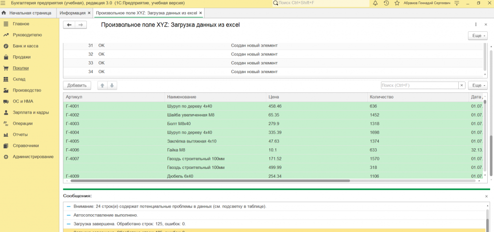This screenshot has height=232, width=494.
Task: Open favorites star icon
Action: point(397,3)
